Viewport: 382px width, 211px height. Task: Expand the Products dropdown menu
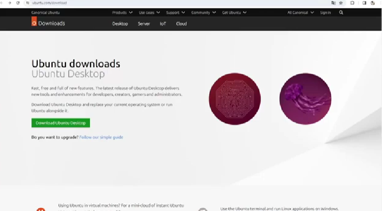click(122, 12)
